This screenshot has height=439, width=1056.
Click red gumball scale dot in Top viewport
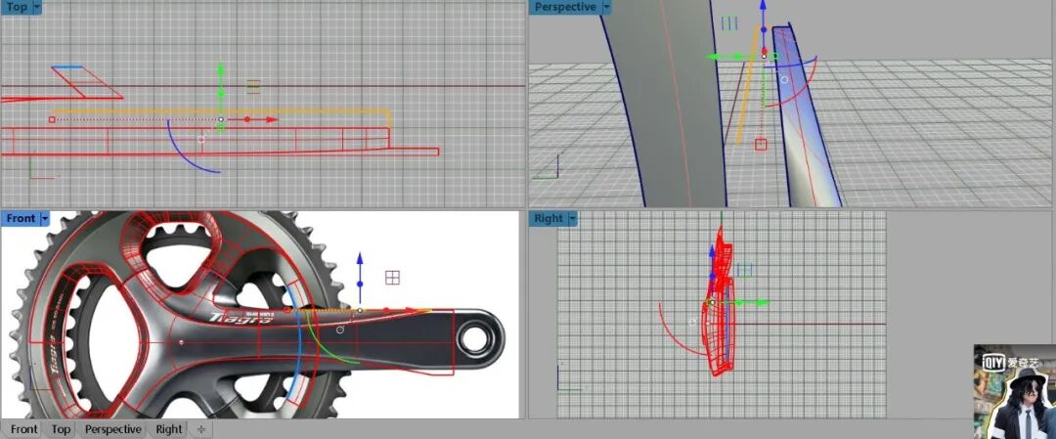[x=247, y=119]
